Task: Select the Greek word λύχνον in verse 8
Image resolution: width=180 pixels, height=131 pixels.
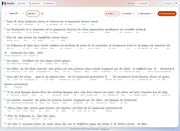Action: click(x=98, y=92)
